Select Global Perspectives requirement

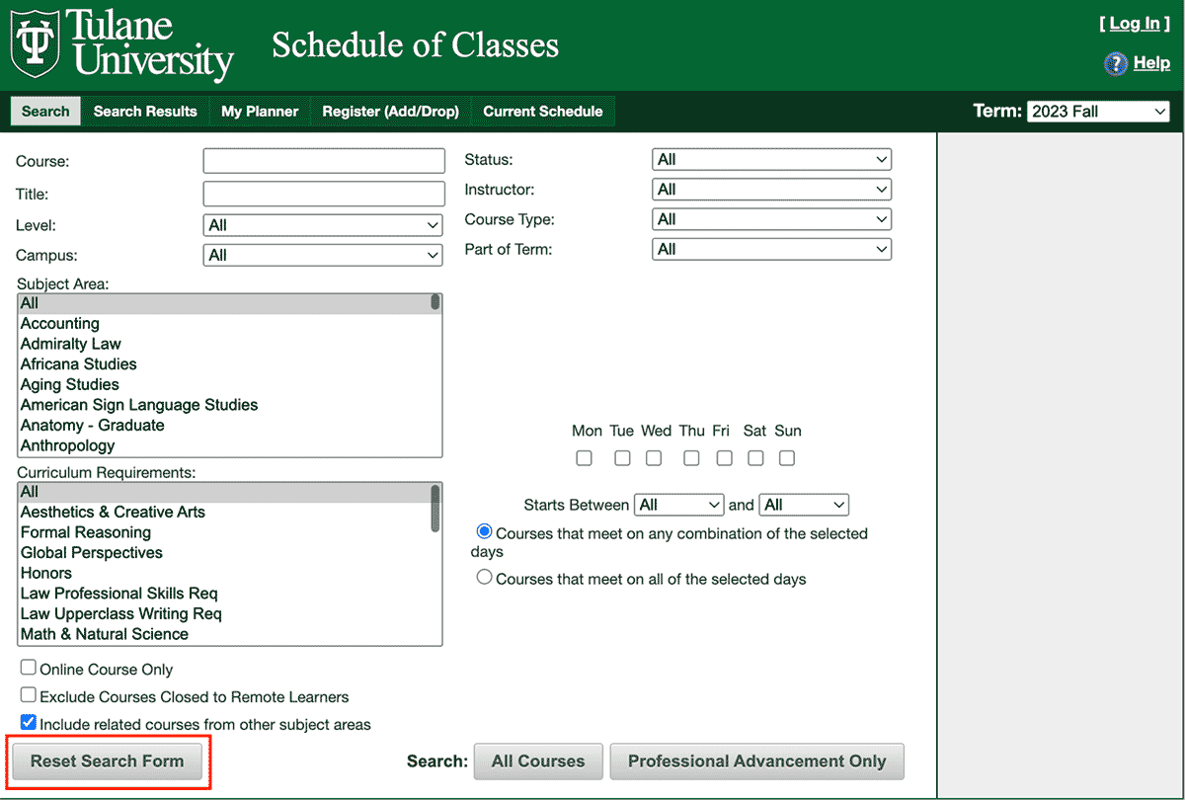point(224,552)
